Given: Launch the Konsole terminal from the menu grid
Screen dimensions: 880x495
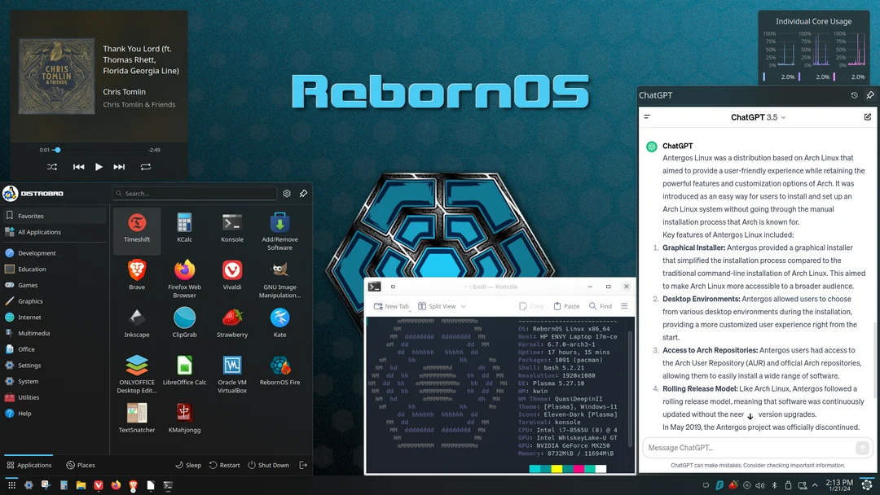Looking at the screenshot, I should tap(231, 223).
